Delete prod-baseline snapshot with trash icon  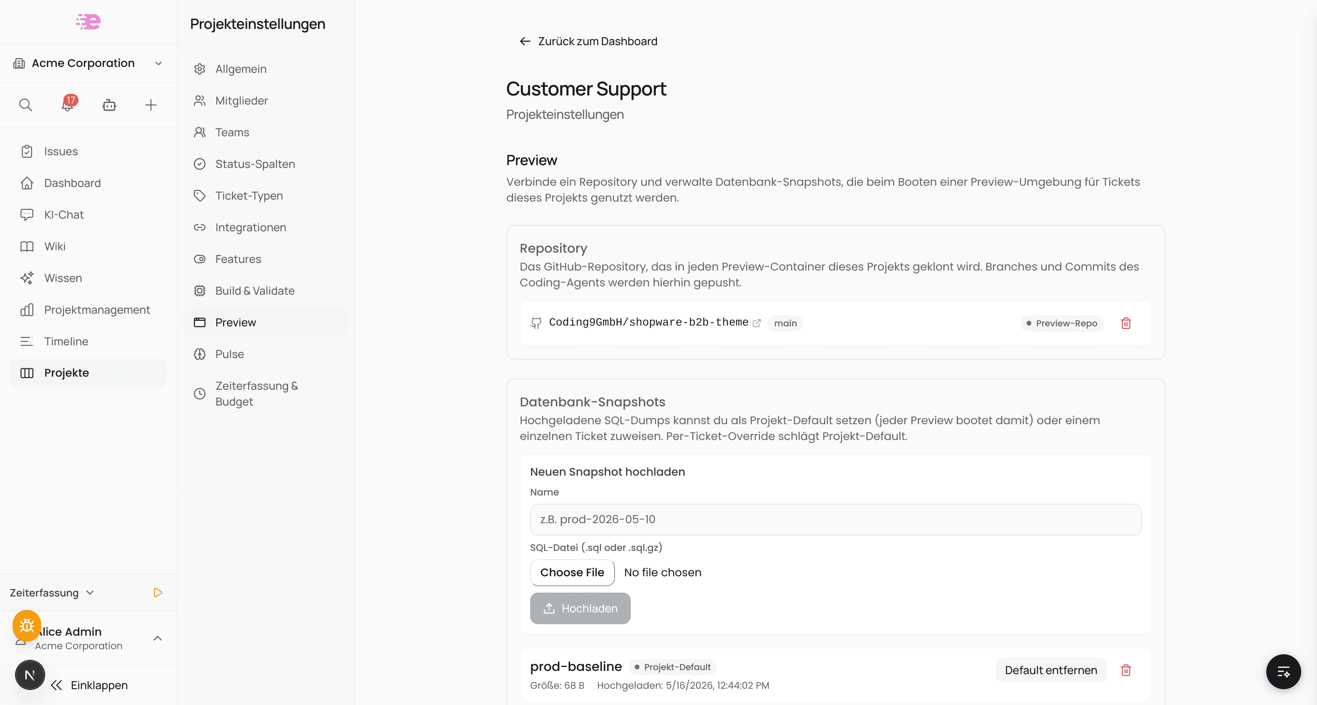coord(1126,670)
